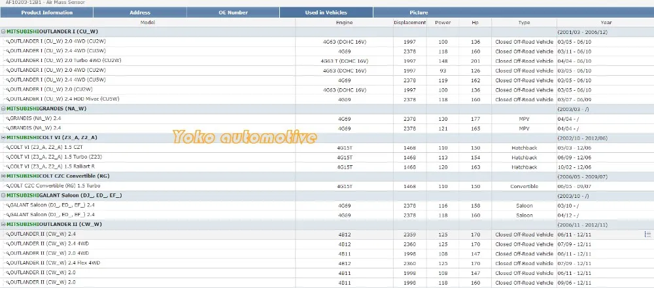
Task: Open the OE Number tab
Action: (x=233, y=12)
